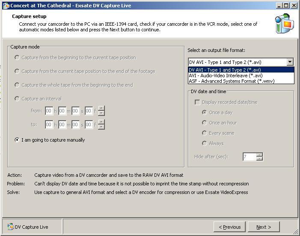The width and height of the screenshot is (300, 236).
Task: Open the output file format dropdown arrow
Action: [x=290, y=62]
